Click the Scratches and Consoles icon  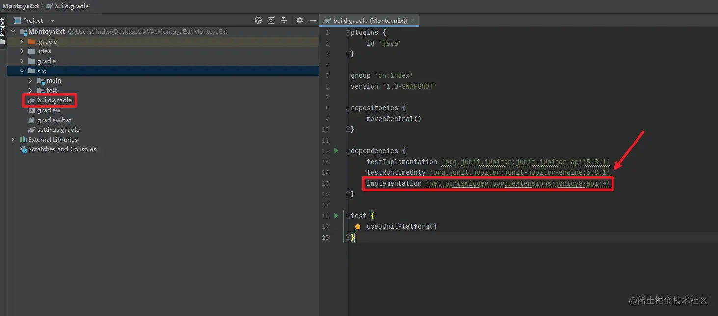23,149
